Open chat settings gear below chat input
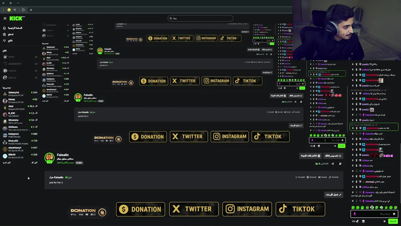 [384, 221]
